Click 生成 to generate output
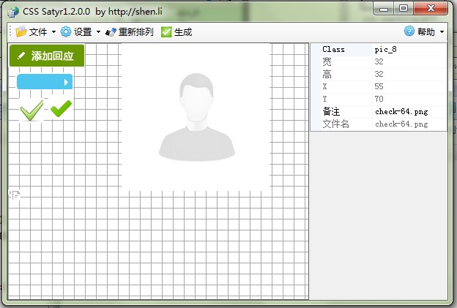The height and width of the screenshot is (308, 457). [x=183, y=31]
